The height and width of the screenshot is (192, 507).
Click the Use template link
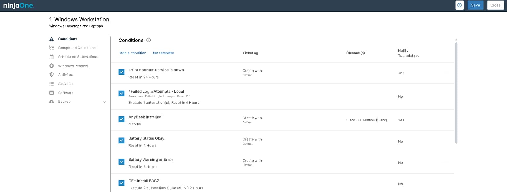point(162,53)
